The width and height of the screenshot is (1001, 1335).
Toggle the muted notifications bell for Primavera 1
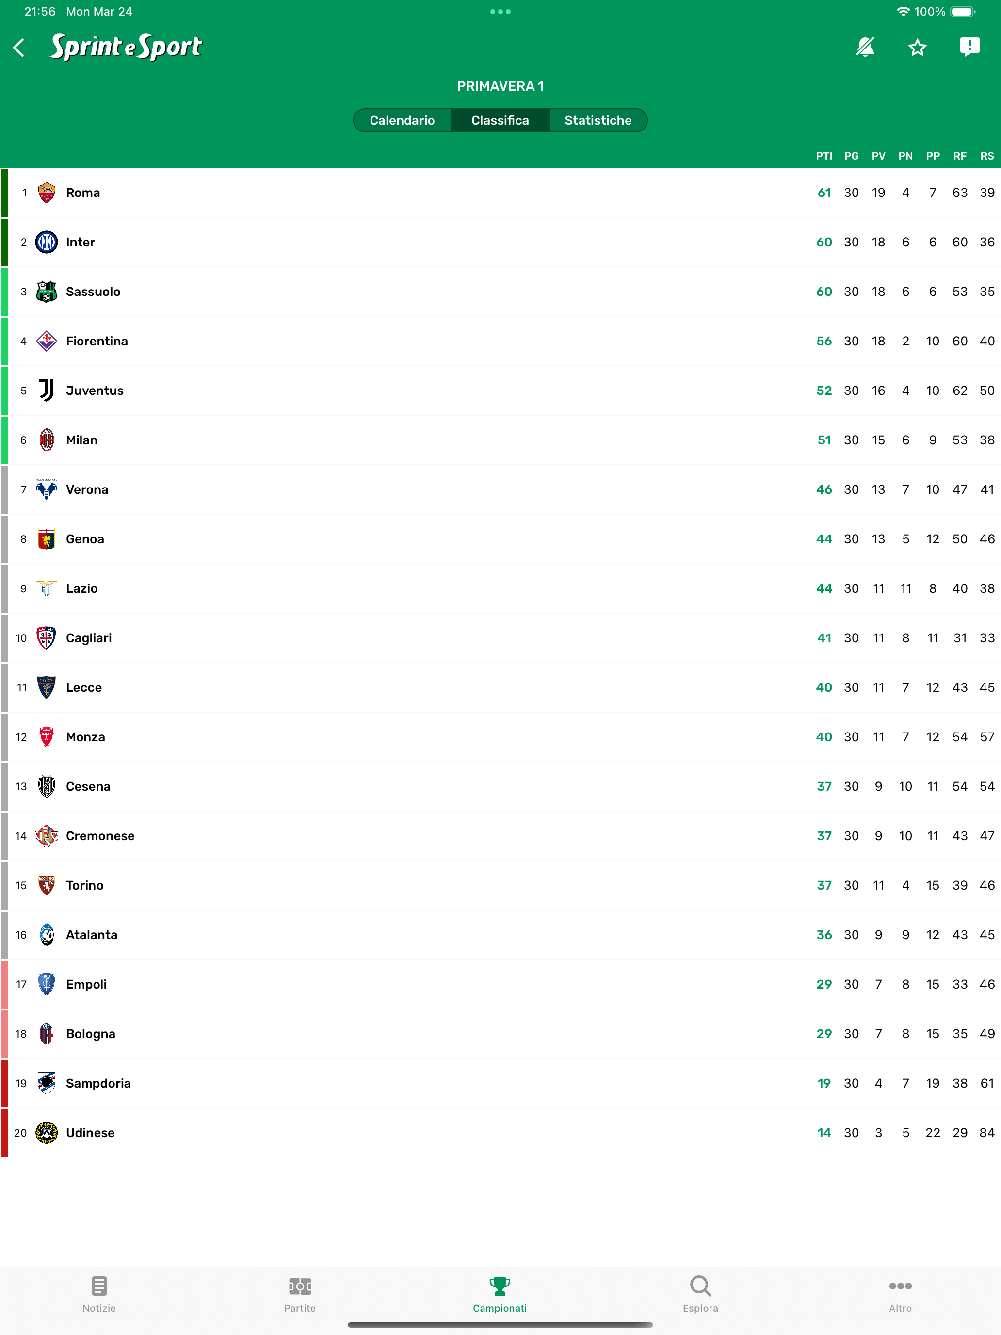(865, 47)
